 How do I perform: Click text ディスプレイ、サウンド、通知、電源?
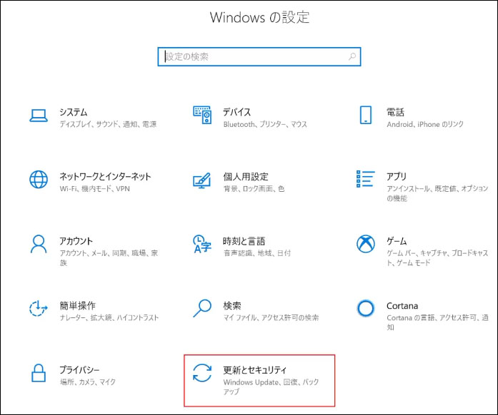pos(108,124)
